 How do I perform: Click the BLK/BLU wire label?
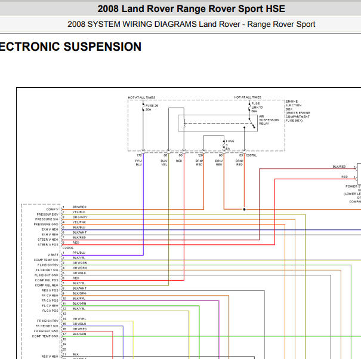[x=79, y=227]
